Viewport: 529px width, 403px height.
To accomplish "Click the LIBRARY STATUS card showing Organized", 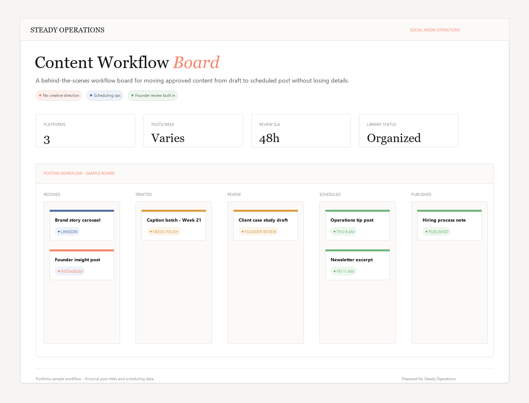I will point(409,130).
